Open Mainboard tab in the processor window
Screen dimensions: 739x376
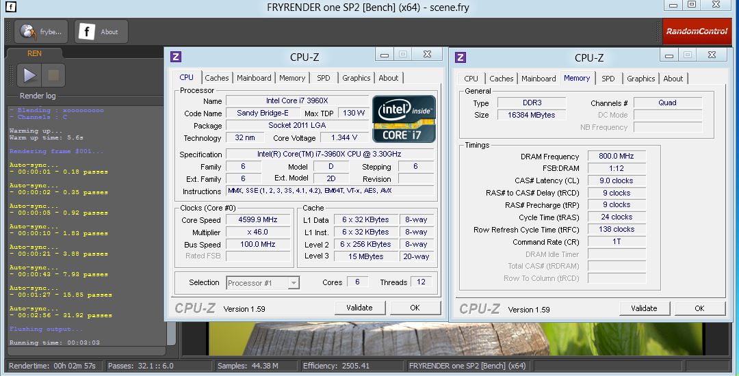coord(254,78)
